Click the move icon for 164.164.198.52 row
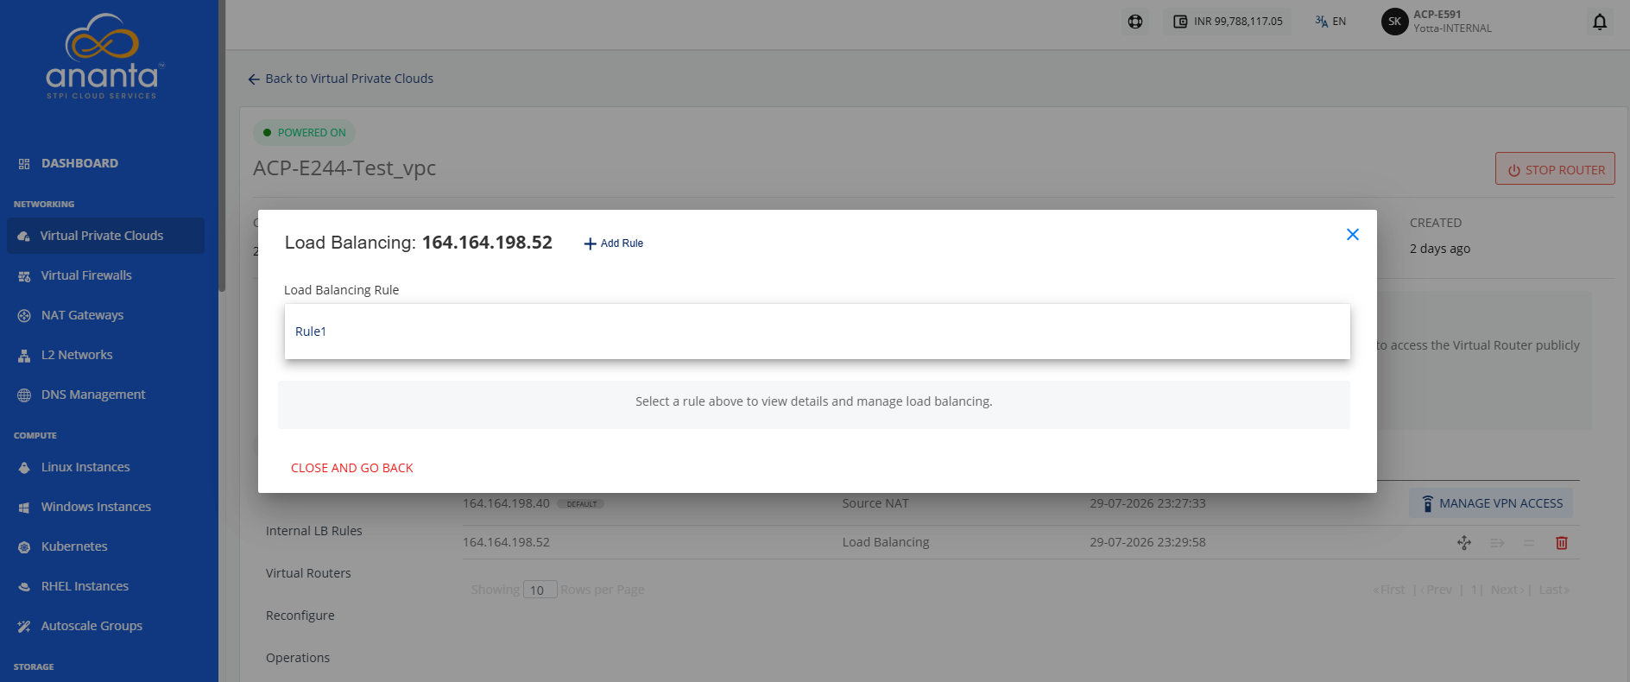This screenshot has width=1630, height=682. tap(1464, 543)
